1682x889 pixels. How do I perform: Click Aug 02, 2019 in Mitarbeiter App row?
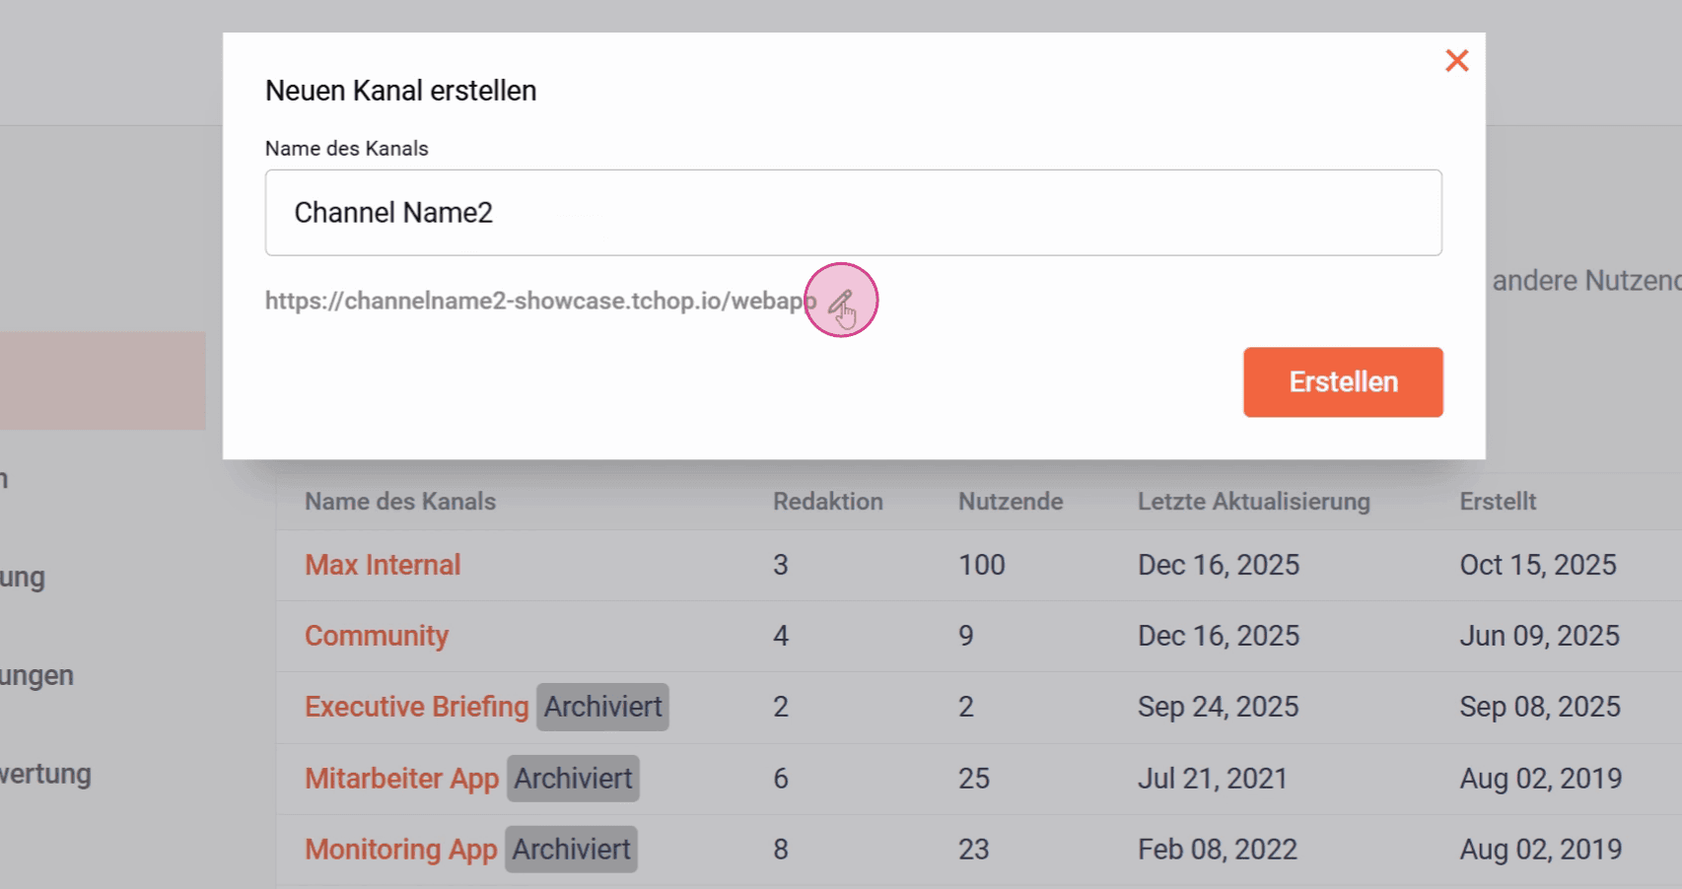1540,779
